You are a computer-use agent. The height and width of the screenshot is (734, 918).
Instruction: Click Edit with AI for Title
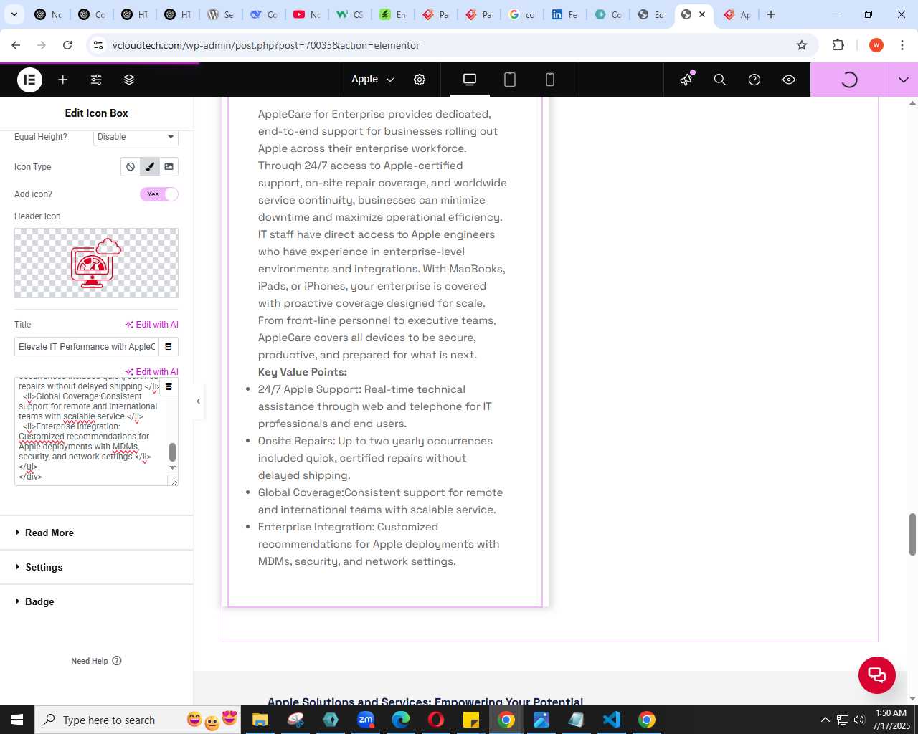point(152,325)
